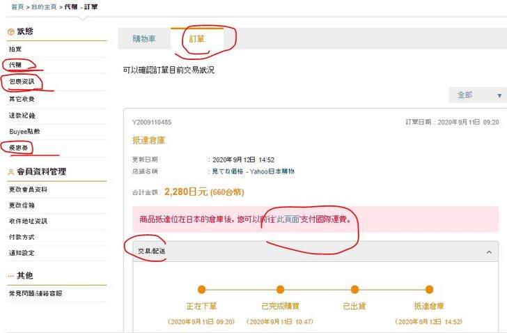Open Buyee點數 sidebar item
Screen dimensions: 507x333
pos(24,132)
